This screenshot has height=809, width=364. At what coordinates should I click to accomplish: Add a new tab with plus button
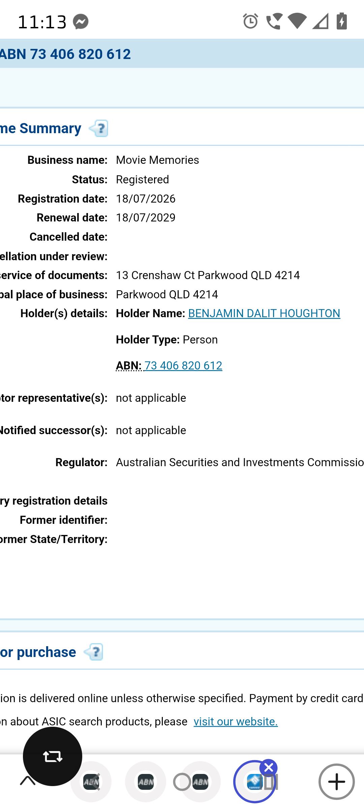click(336, 781)
